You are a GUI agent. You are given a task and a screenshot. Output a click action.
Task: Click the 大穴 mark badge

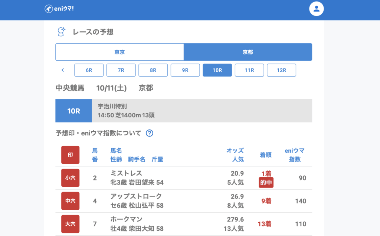click(70, 224)
